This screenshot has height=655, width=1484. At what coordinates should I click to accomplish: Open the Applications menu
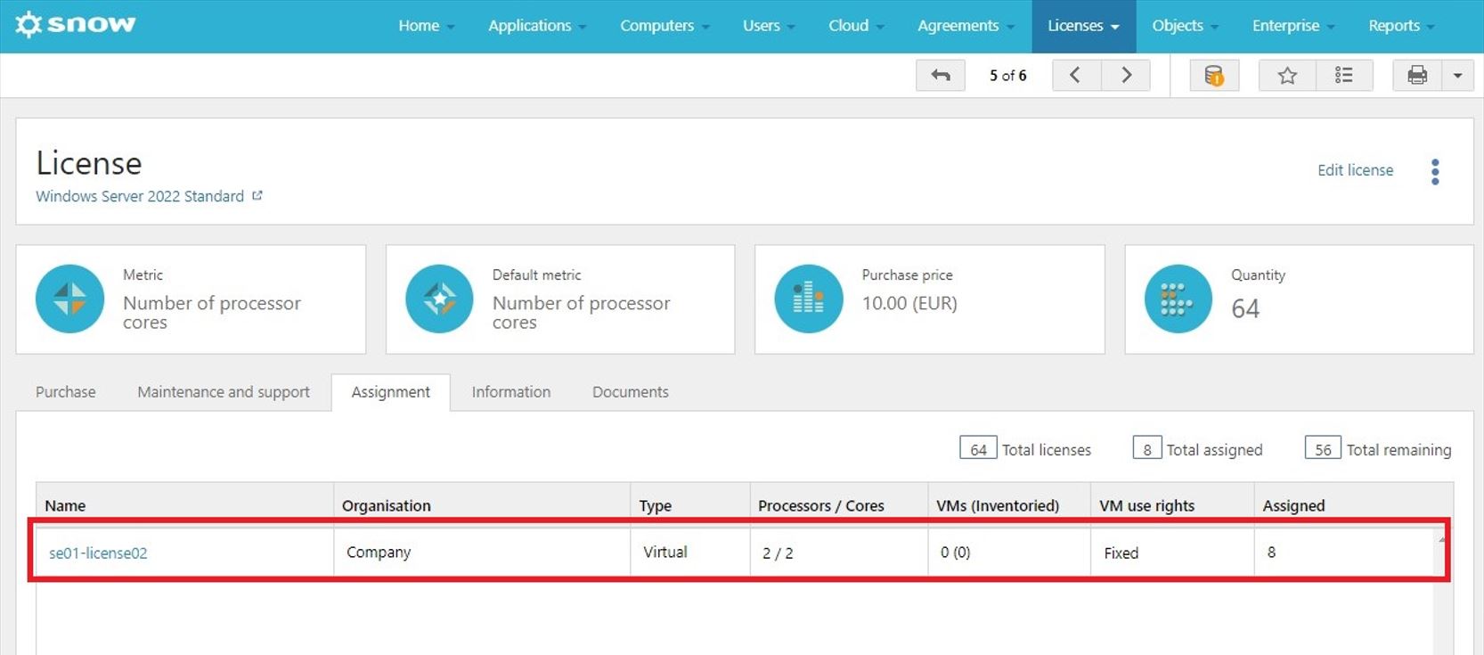coord(537,26)
